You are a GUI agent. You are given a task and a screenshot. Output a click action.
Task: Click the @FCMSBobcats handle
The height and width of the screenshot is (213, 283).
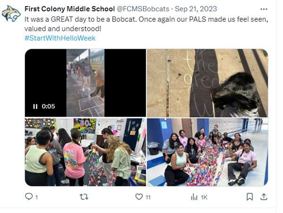(143, 9)
